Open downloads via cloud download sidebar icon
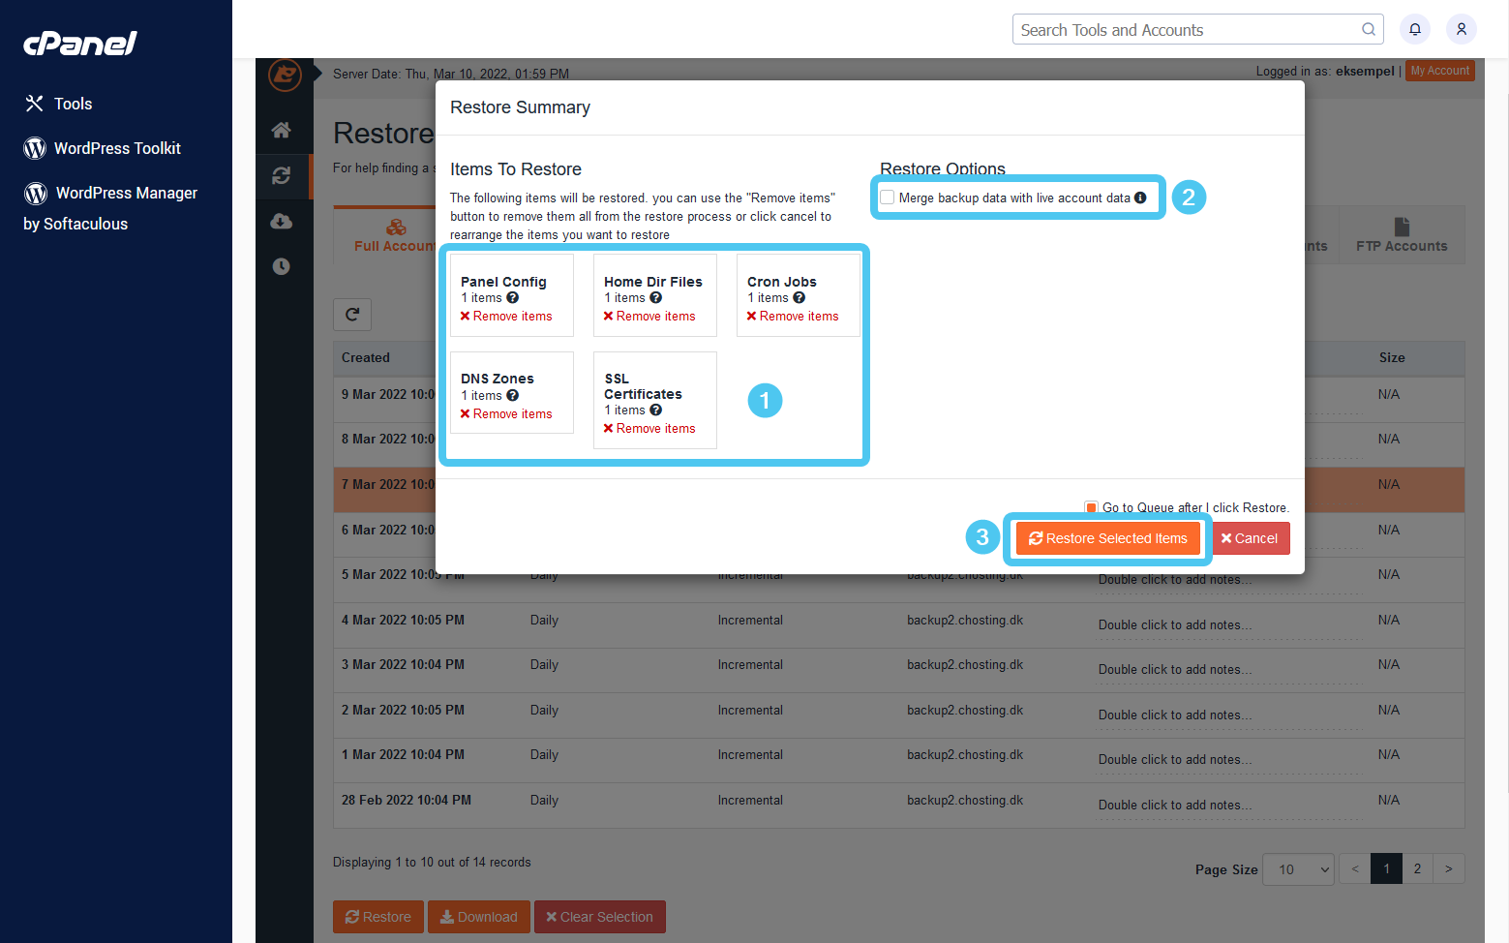1509x943 pixels. tap(282, 221)
